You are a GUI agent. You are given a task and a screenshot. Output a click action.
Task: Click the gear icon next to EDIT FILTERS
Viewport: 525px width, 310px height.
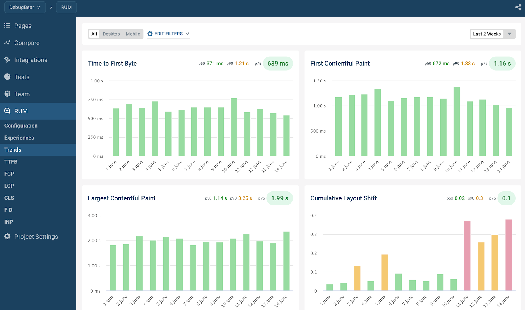(150, 34)
